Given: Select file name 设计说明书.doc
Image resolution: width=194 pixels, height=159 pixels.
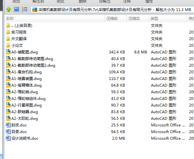Looking at the screenshot, I should click(25, 138).
